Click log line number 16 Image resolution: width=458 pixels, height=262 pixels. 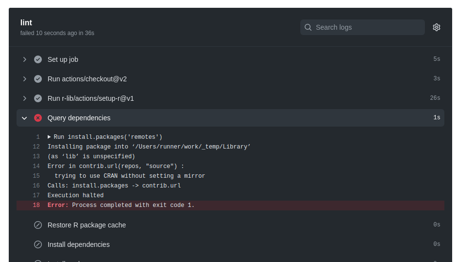pos(36,186)
